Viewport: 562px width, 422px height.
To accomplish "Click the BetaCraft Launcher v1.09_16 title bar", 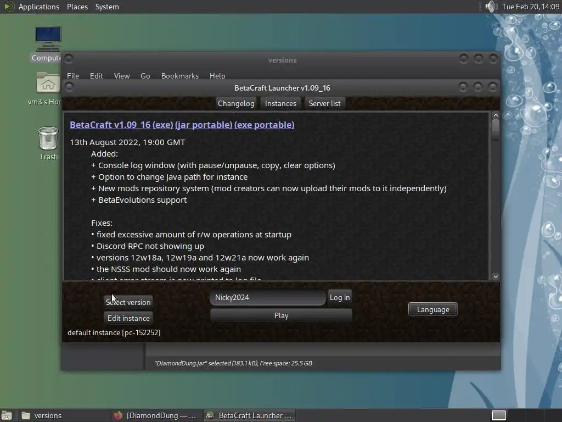I will point(282,88).
